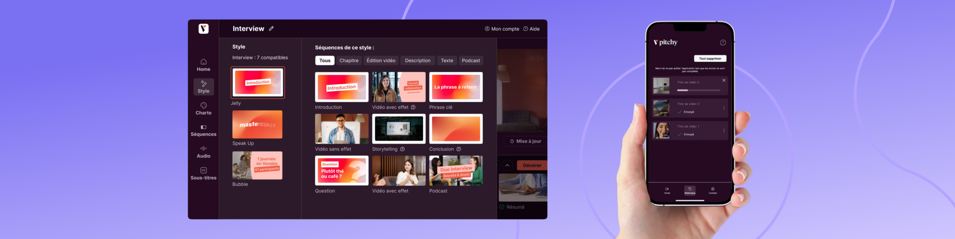
Task: Open options menu for Titre de vidéo 1
Action: point(724,131)
